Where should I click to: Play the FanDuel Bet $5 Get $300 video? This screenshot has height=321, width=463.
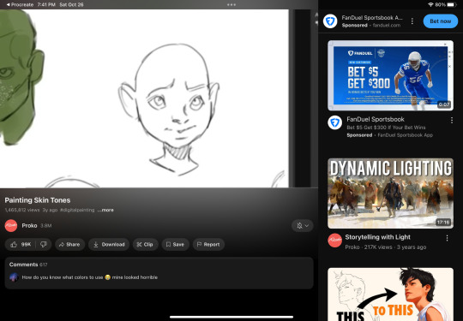tap(390, 75)
